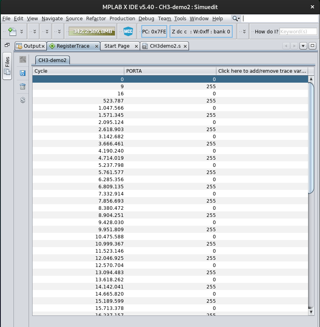Viewport: 320px width, 327px height.
Task: Select the trace row with cycle 9
Action: pyautogui.click(x=170, y=87)
